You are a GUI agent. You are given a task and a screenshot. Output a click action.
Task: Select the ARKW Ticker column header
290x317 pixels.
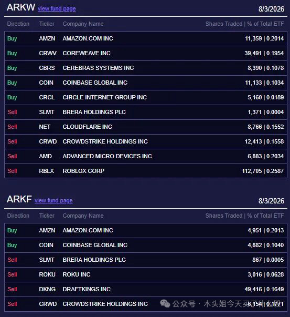pyautogui.click(x=47, y=24)
